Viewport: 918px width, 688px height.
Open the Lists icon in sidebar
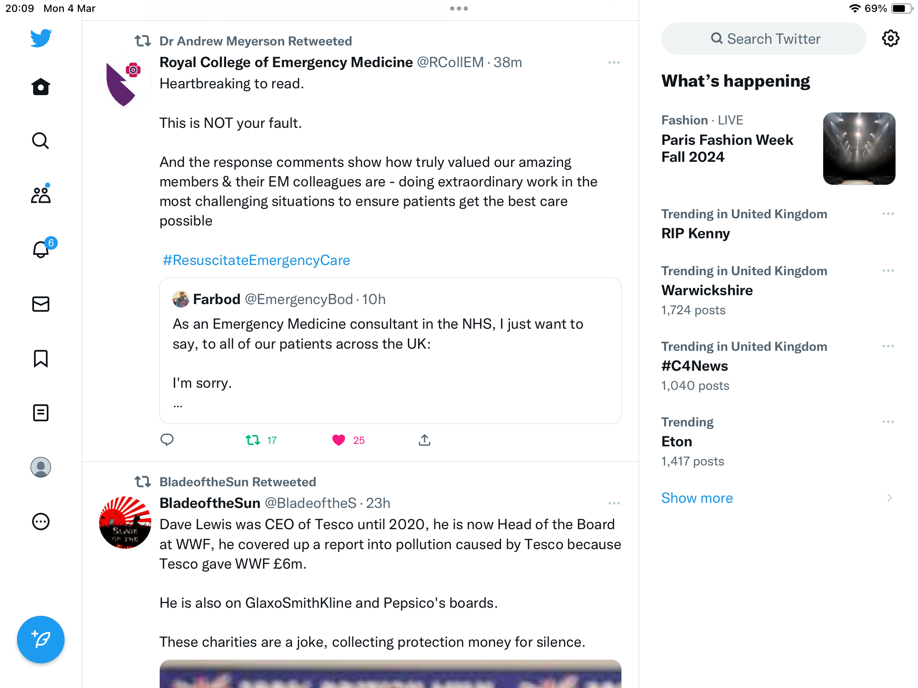pyautogui.click(x=41, y=413)
